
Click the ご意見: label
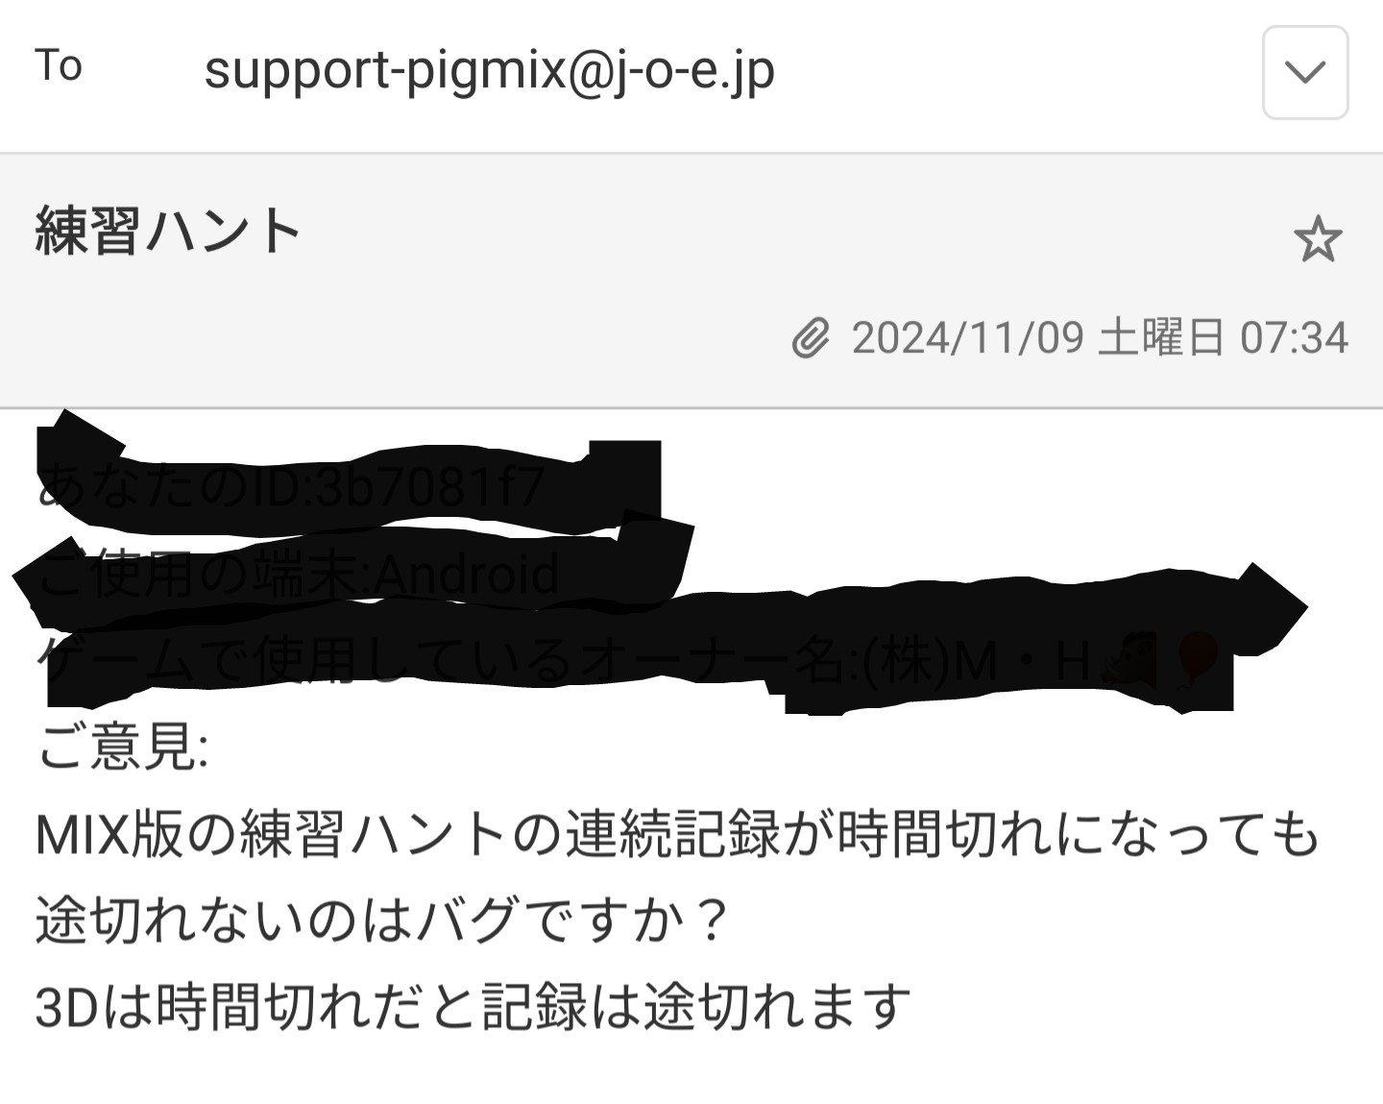coord(122,747)
